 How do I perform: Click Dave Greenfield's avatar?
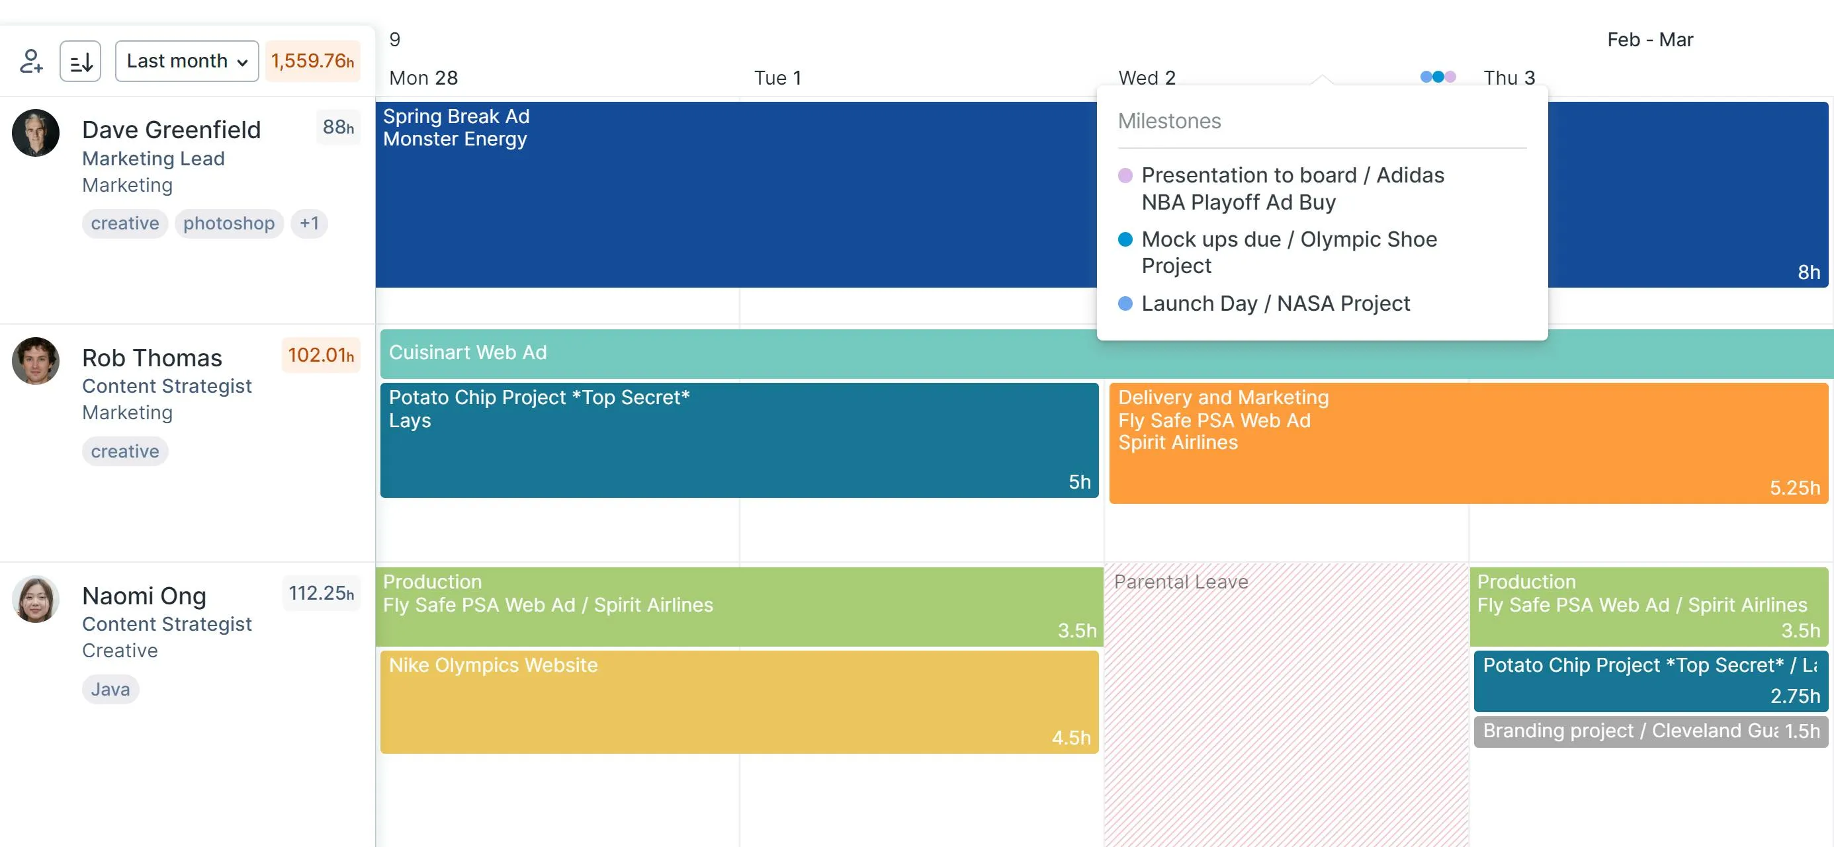[36, 133]
